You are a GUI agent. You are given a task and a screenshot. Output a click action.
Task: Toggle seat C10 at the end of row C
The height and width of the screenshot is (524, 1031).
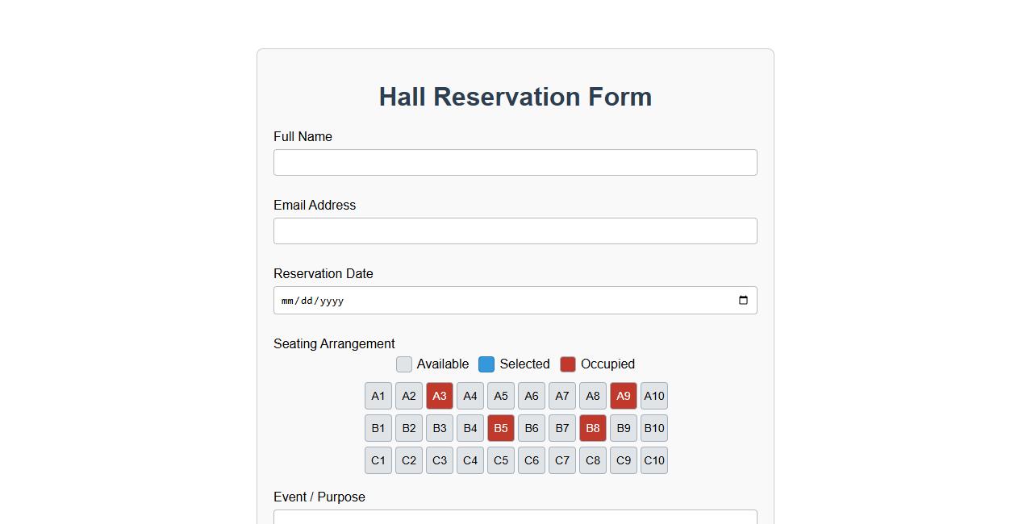click(x=653, y=460)
